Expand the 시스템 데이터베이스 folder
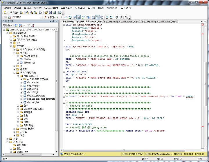Viewport: 209px width, 162px height. click(x=11, y=36)
